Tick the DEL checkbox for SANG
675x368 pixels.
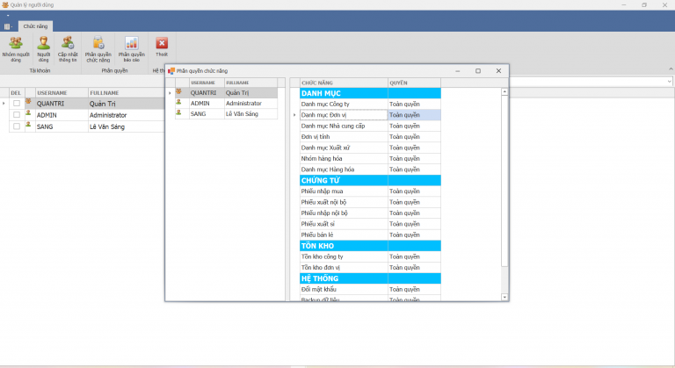point(16,126)
